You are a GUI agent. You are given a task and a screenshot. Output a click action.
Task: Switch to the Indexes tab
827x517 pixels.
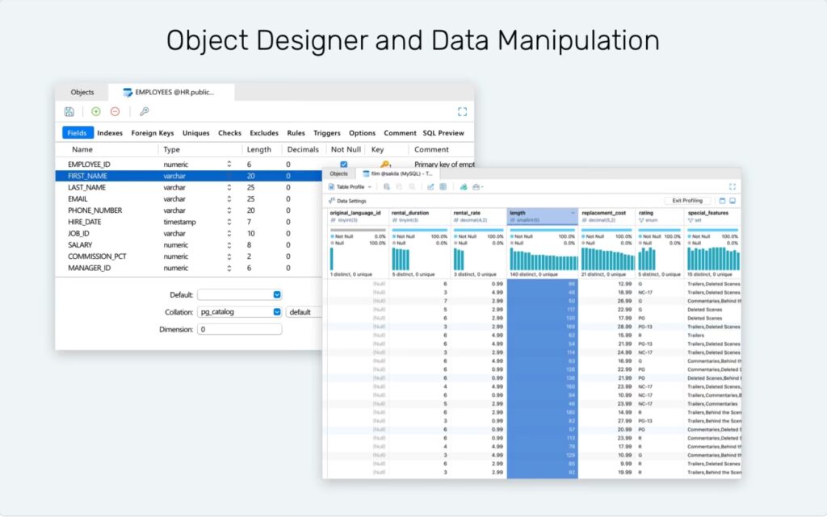pyautogui.click(x=109, y=133)
